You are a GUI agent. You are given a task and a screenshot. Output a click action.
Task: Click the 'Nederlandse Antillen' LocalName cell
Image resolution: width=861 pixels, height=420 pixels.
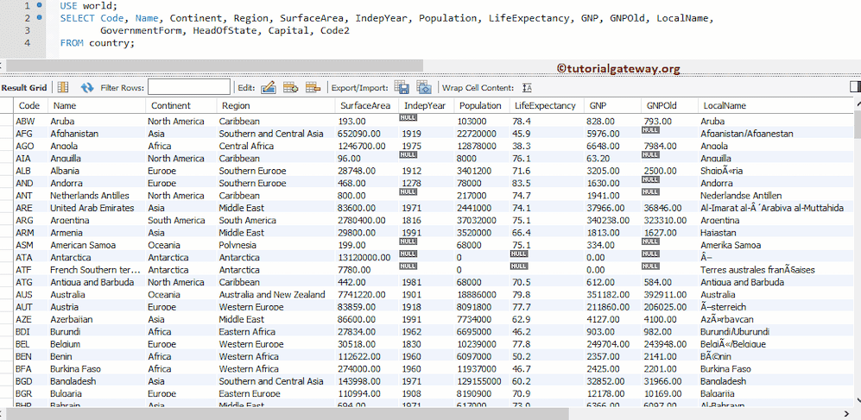(775, 195)
